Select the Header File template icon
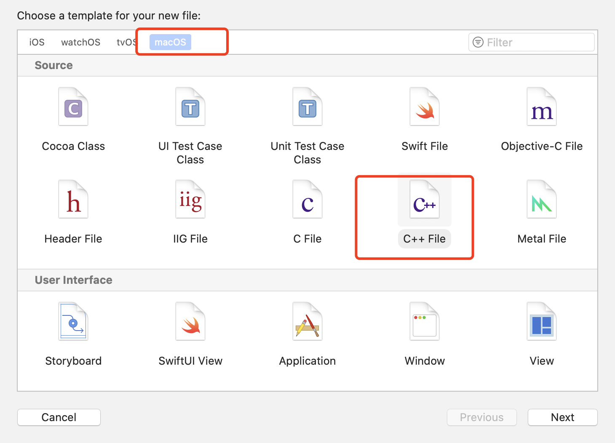615x443 pixels. click(x=73, y=200)
